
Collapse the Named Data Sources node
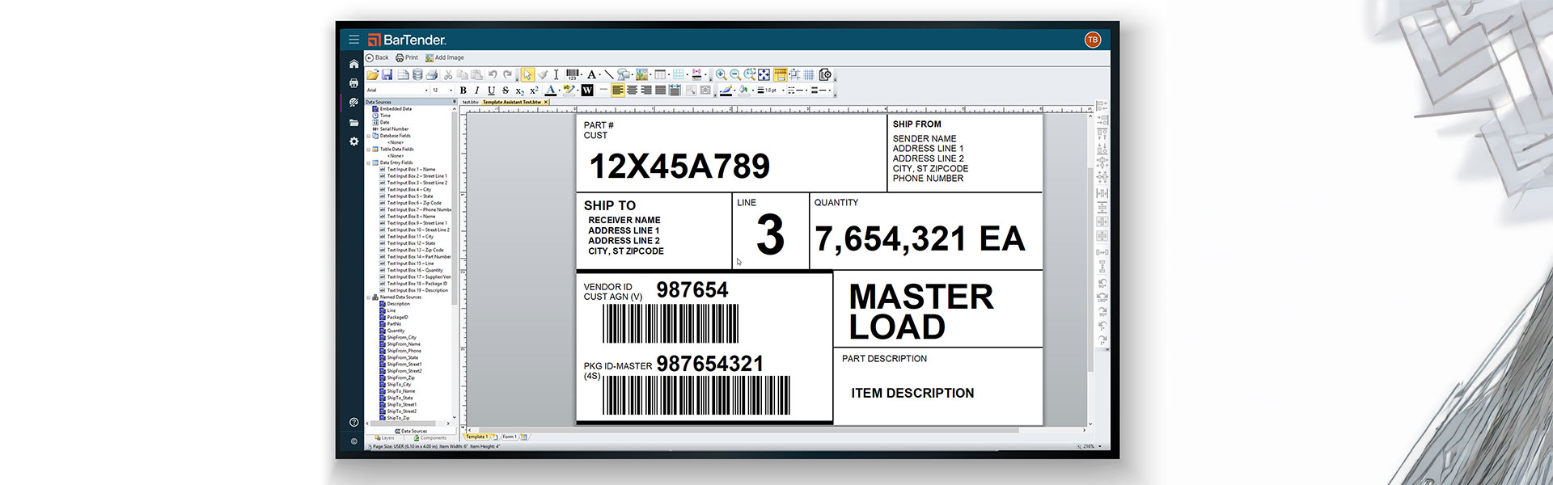(x=369, y=297)
